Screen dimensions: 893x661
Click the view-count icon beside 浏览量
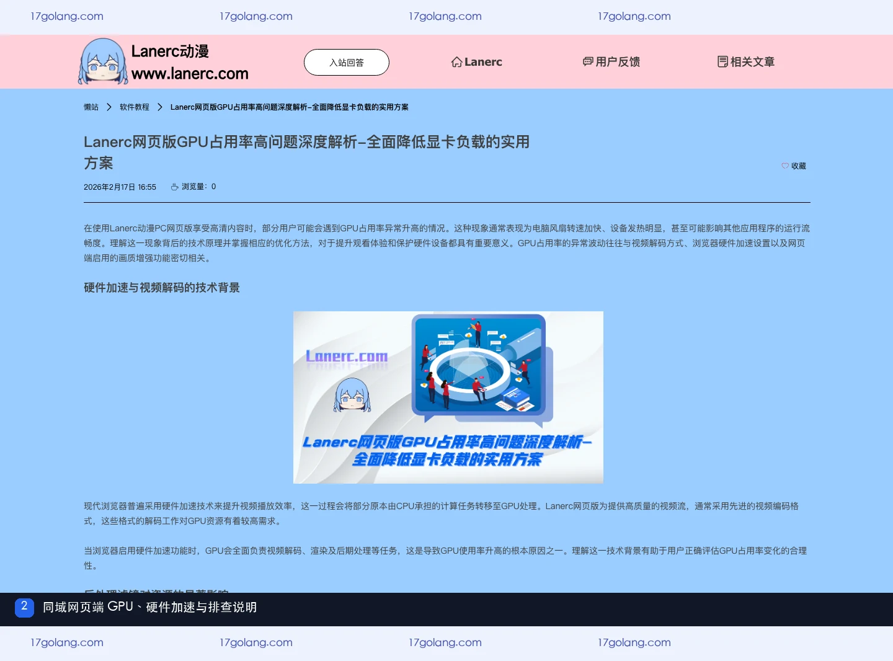coord(175,187)
